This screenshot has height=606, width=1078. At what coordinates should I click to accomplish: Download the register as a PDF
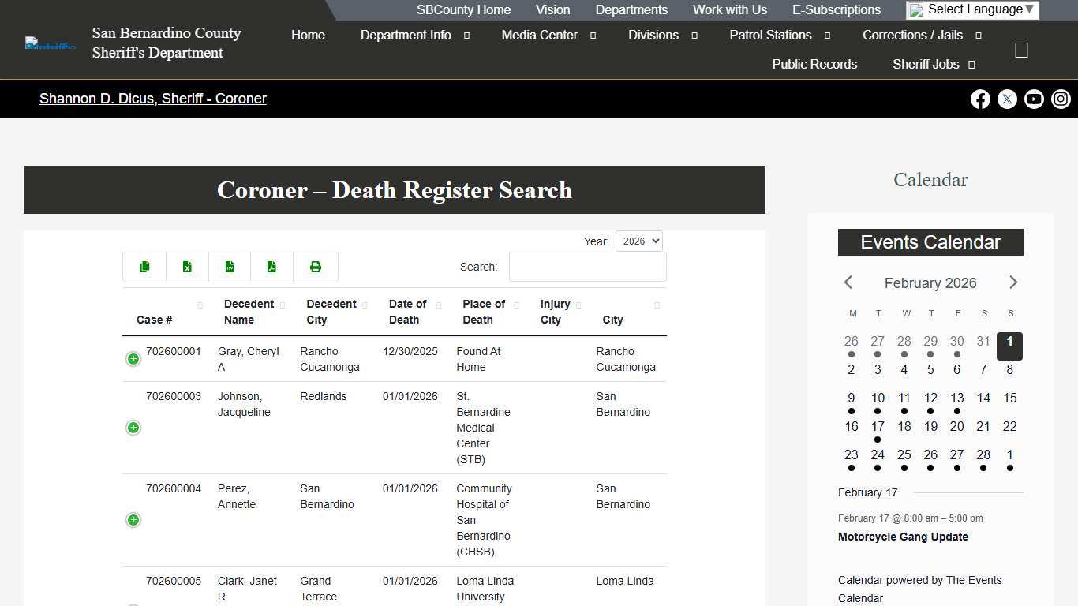(x=272, y=267)
